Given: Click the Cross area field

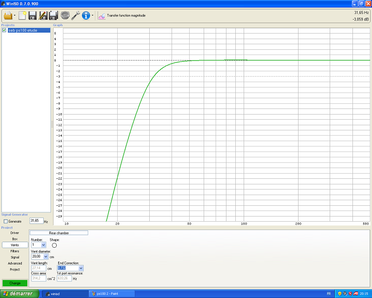Looking at the screenshot, I should tap(39, 278).
